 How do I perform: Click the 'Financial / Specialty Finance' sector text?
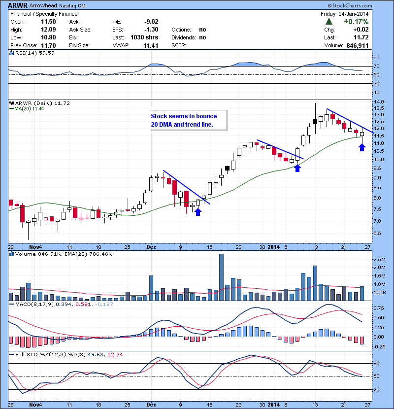pos(44,14)
